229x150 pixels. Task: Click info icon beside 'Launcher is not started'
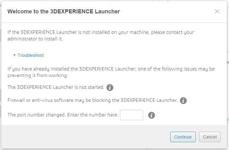(110, 88)
